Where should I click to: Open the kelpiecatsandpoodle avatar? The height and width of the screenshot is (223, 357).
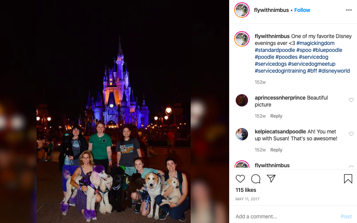[x=242, y=134]
